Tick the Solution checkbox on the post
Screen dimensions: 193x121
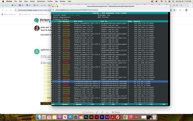(x=83, y=112)
